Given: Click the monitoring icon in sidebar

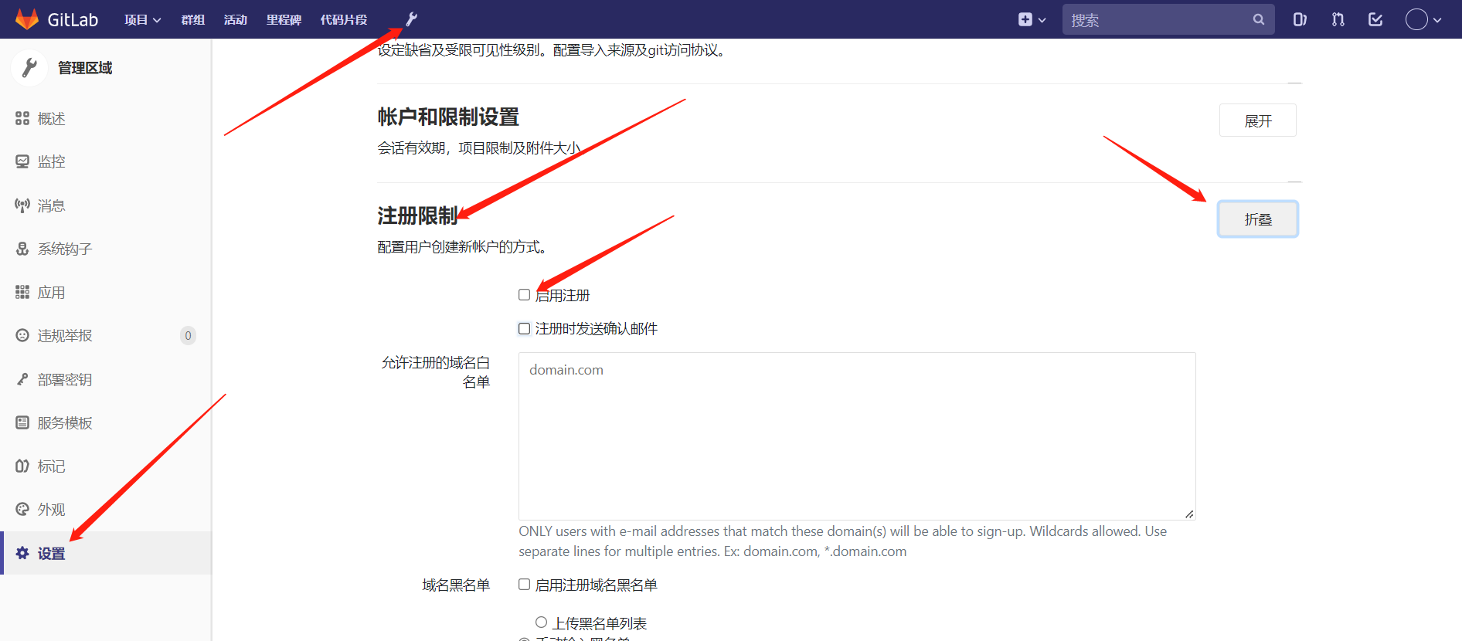Looking at the screenshot, I should pos(22,161).
